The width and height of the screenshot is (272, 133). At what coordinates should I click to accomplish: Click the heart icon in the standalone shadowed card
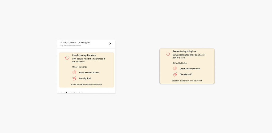[168, 54]
